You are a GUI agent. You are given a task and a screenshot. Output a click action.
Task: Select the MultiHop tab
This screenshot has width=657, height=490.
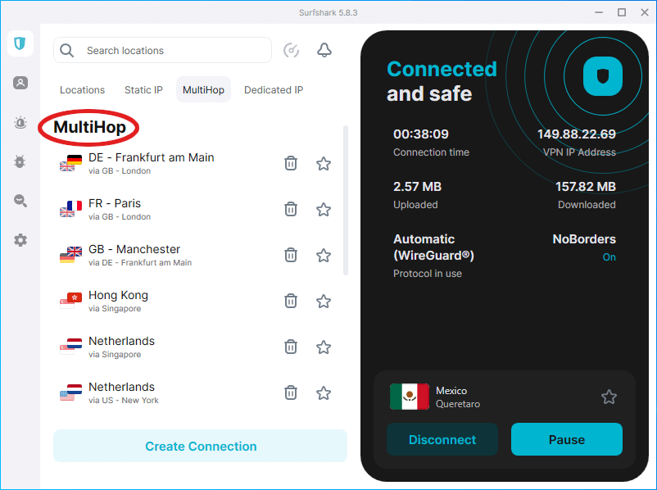(x=203, y=89)
